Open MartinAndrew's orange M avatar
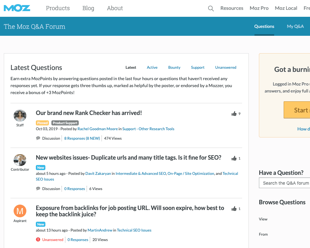Screen dimensions: 310x248 click(x=20, y=211)
